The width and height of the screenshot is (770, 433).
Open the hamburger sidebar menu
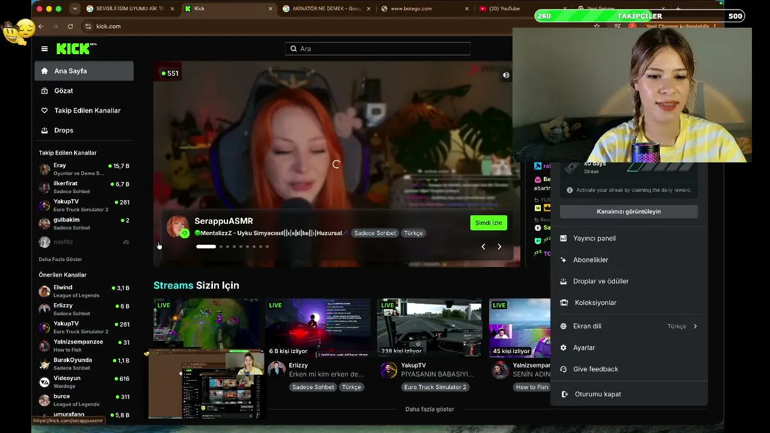tap(45, 49)
